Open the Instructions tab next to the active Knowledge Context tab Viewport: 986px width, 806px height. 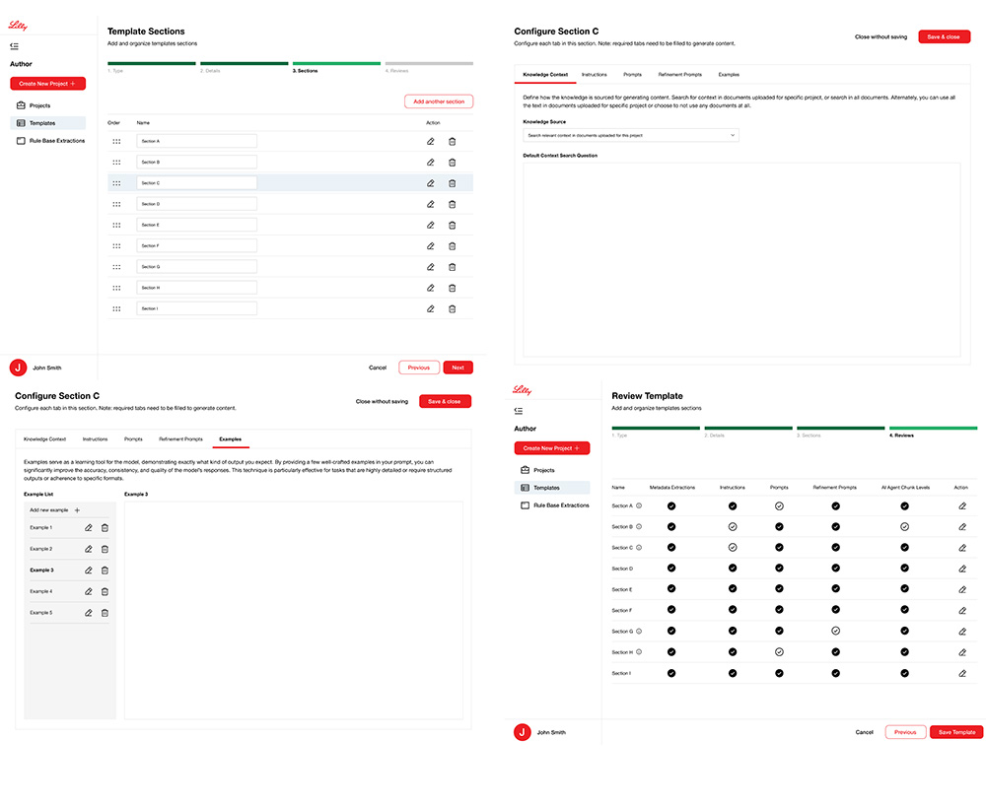point(594,75)
